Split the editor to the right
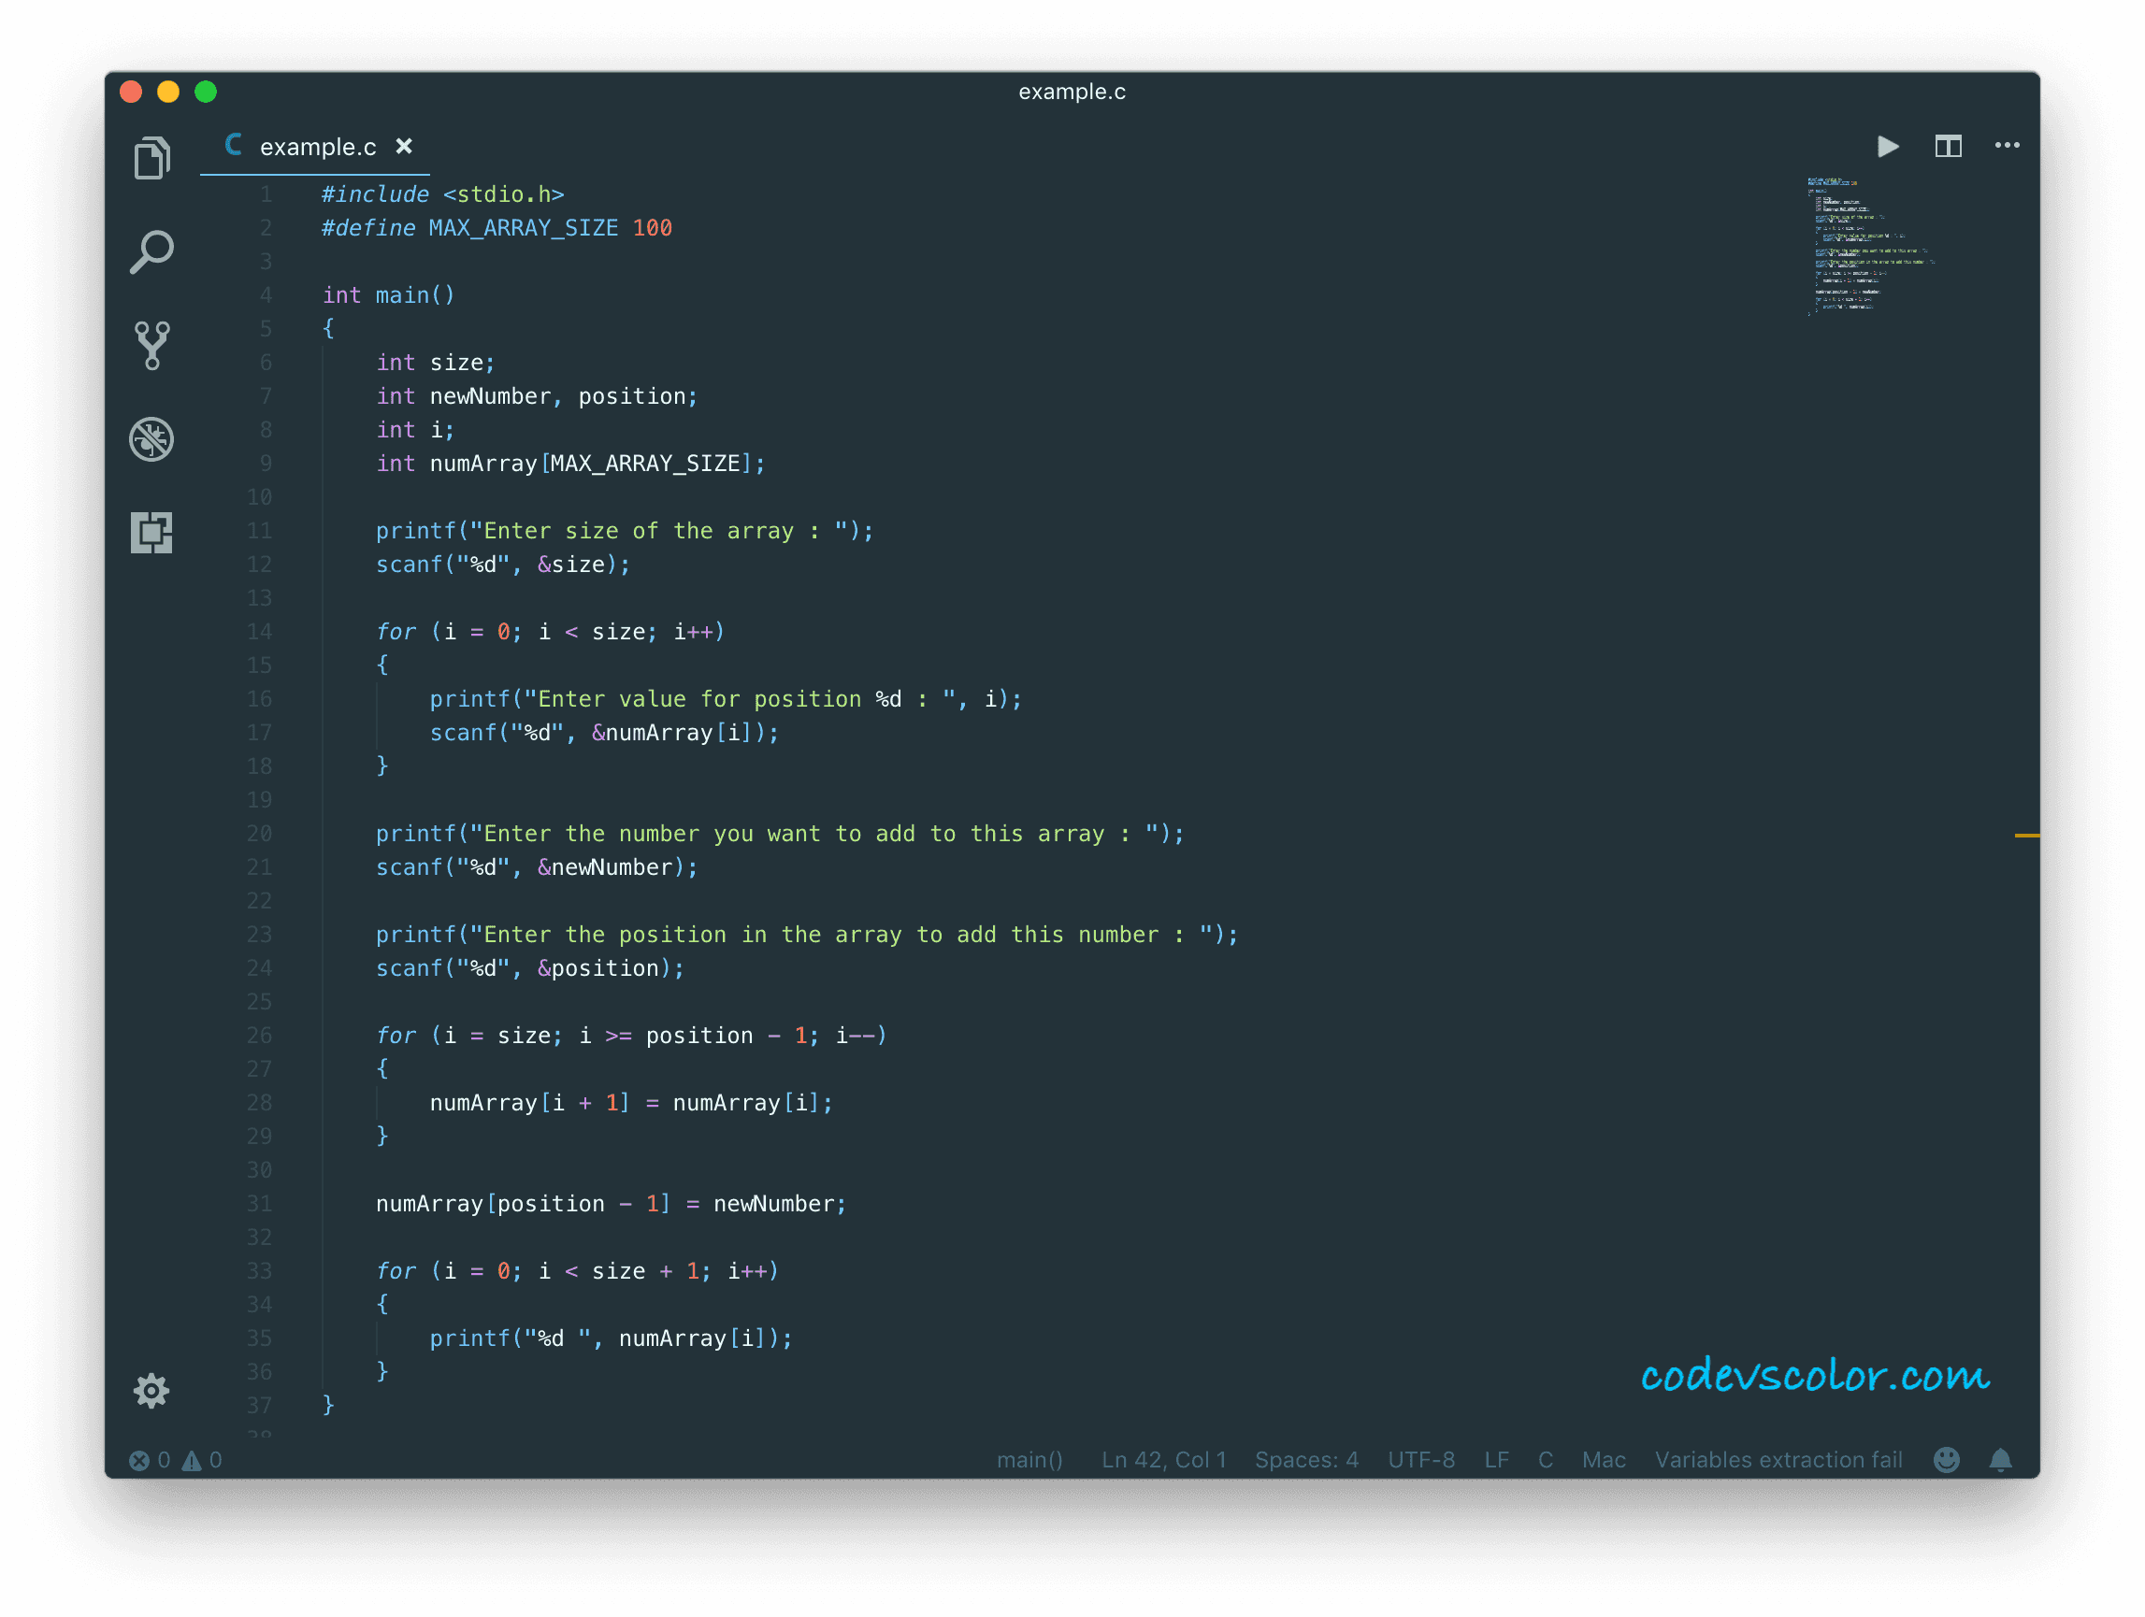This screenshot has width=2145, height=1617. pos(1947,147)
